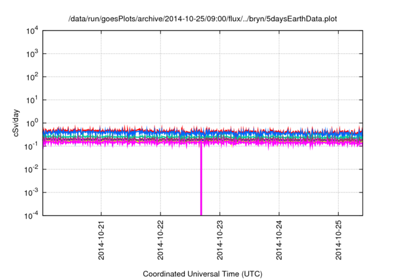400x280 pixels.
Task: Click the 10^2 y-axis tick label
Action: (32, 77)
